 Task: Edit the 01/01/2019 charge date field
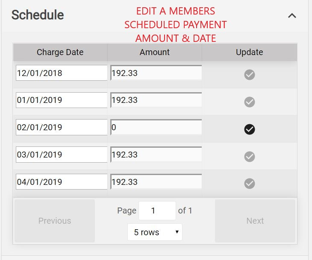(x=61, y=100)
